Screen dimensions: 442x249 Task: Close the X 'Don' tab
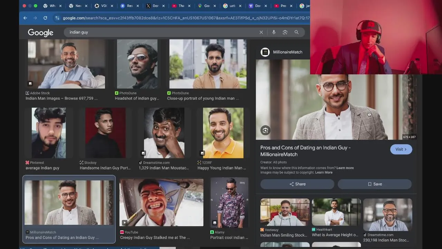163,6
